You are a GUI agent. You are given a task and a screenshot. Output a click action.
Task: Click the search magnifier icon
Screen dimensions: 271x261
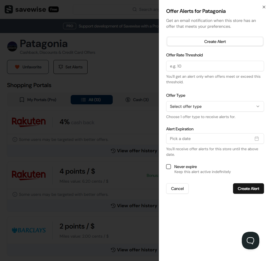click(134, 9)
